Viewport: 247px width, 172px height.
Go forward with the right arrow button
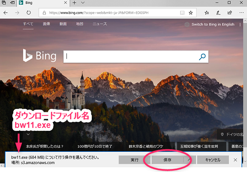tap(17, 12)
